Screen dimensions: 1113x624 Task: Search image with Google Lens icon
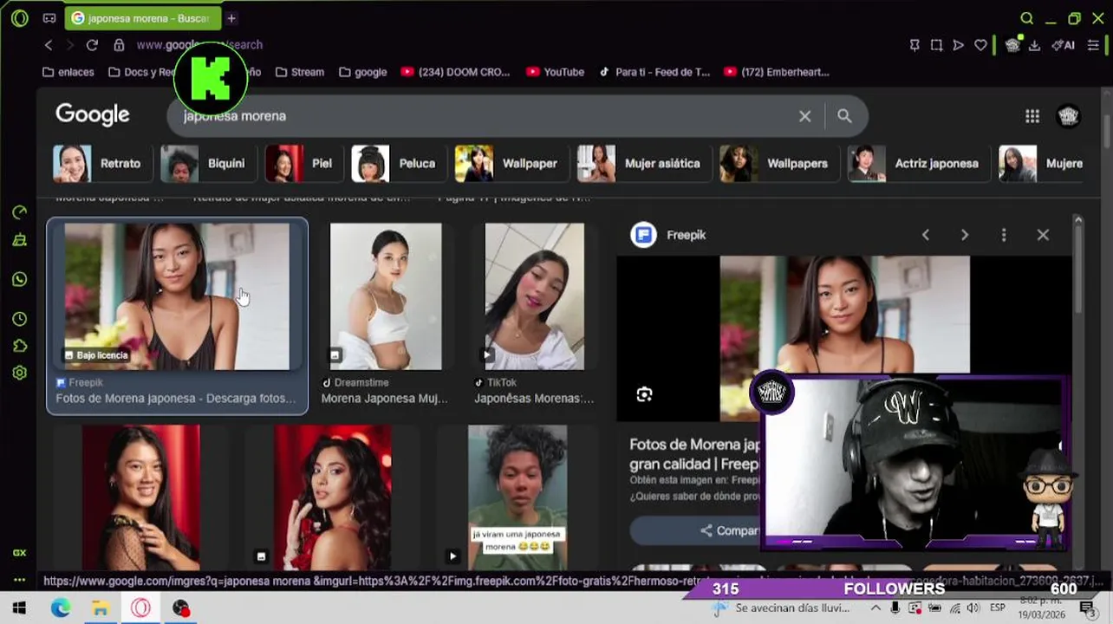(x=644, y=394)
